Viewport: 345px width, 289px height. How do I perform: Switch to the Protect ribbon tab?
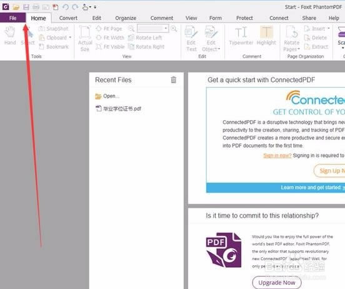coord(244,18)
